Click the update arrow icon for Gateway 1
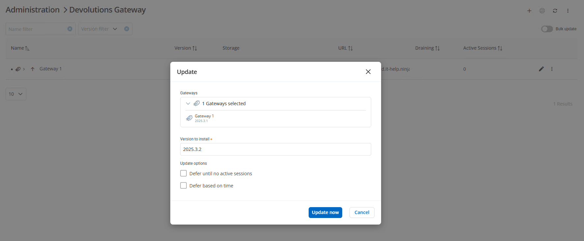This screenshot has height=241, width=584. (x=33, y=69)
